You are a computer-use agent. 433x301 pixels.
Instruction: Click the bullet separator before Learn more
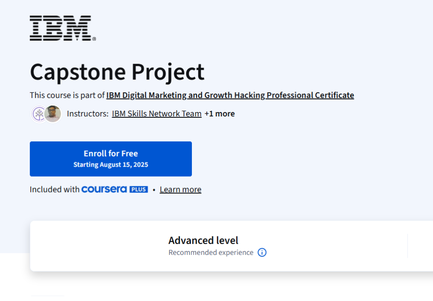(x=154, y=190)
